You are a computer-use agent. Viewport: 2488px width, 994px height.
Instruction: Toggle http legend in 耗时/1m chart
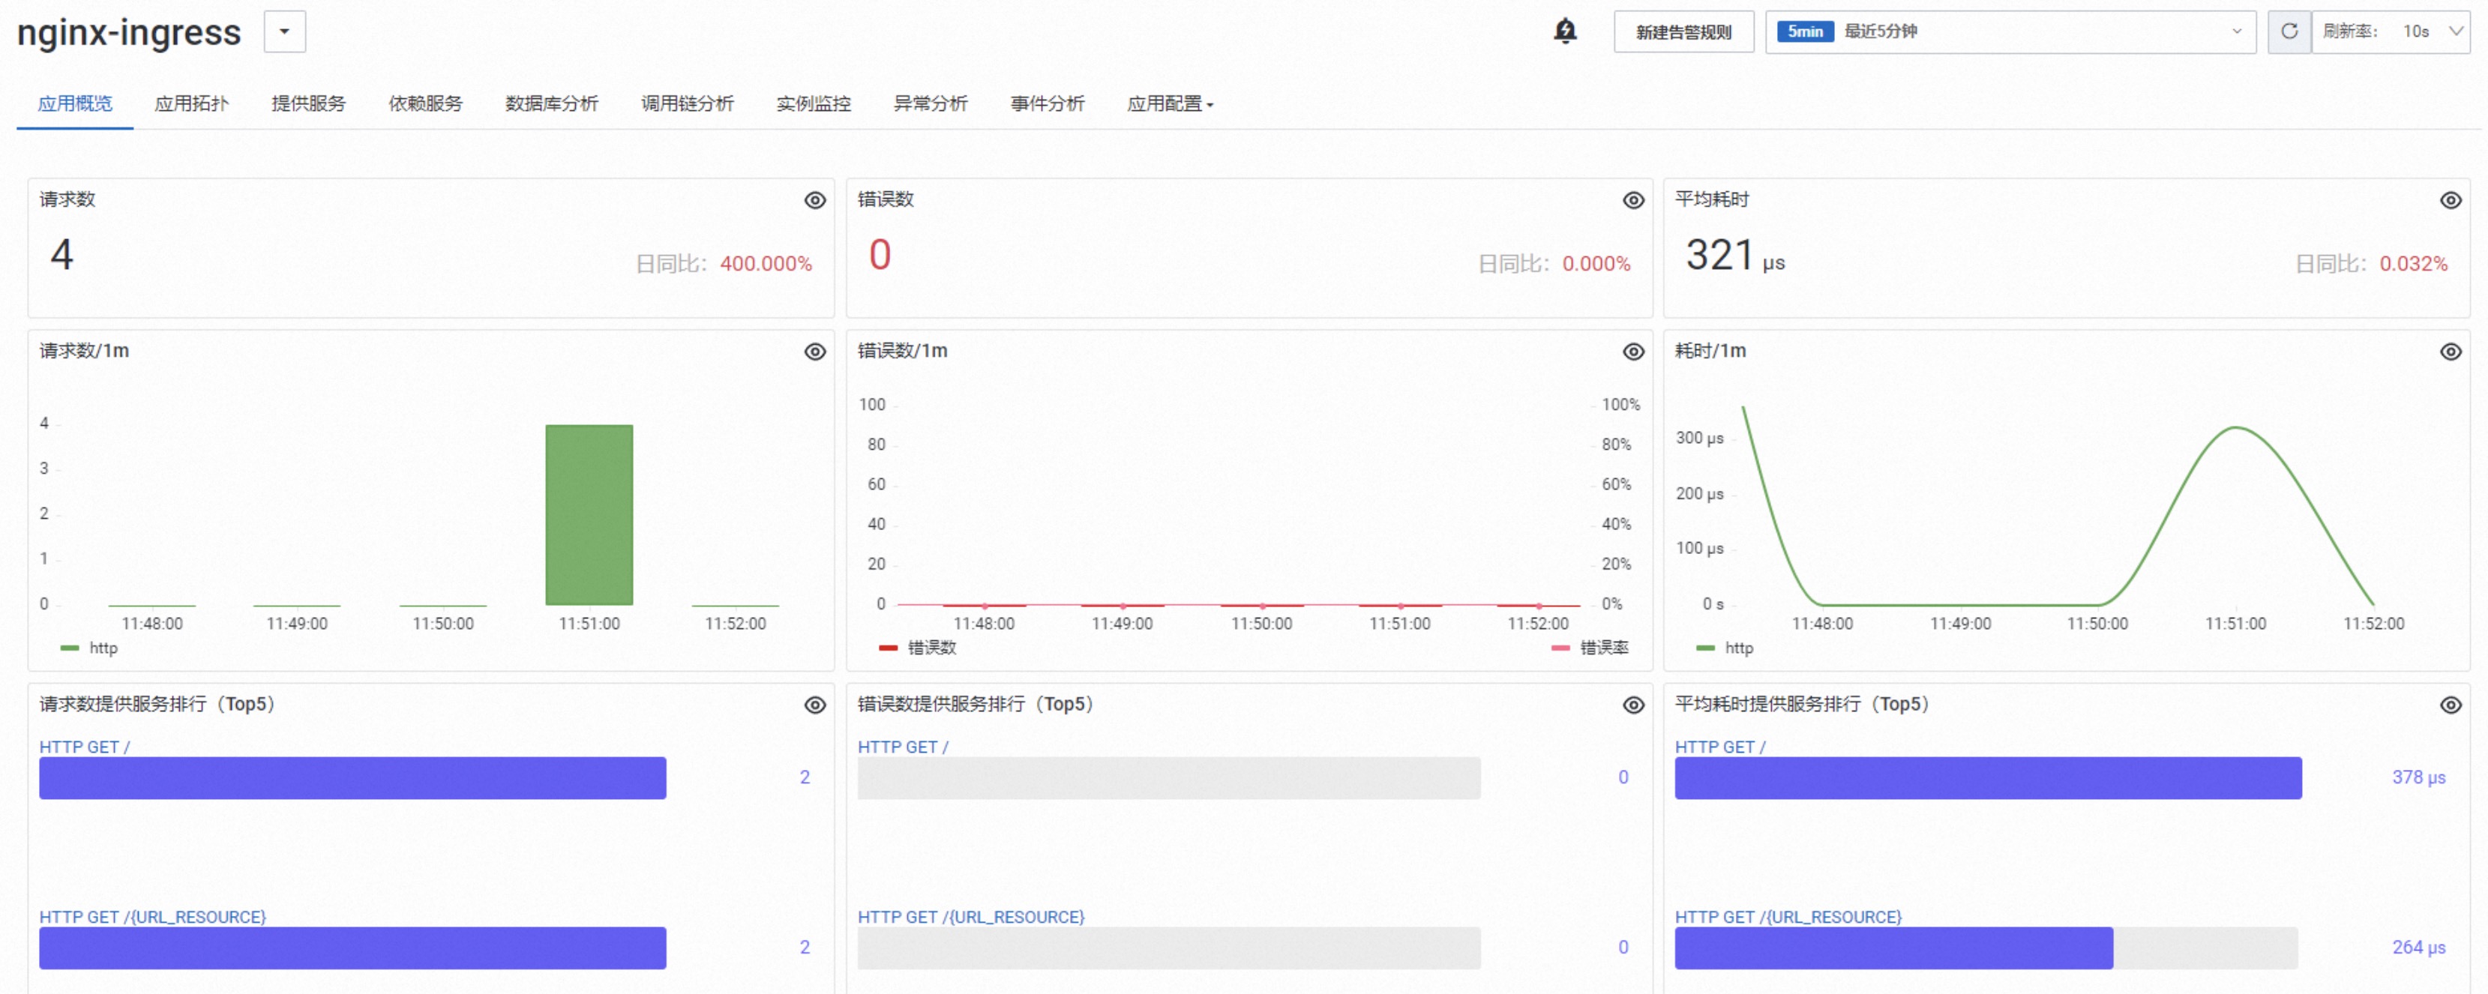pos(1725,648)
